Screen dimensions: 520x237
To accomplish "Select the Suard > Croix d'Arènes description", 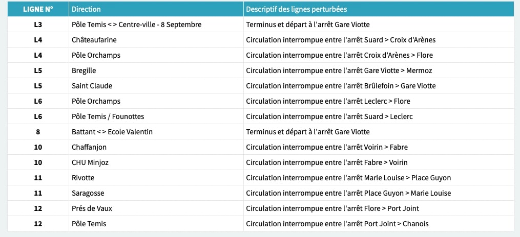I will coord(341,40).
